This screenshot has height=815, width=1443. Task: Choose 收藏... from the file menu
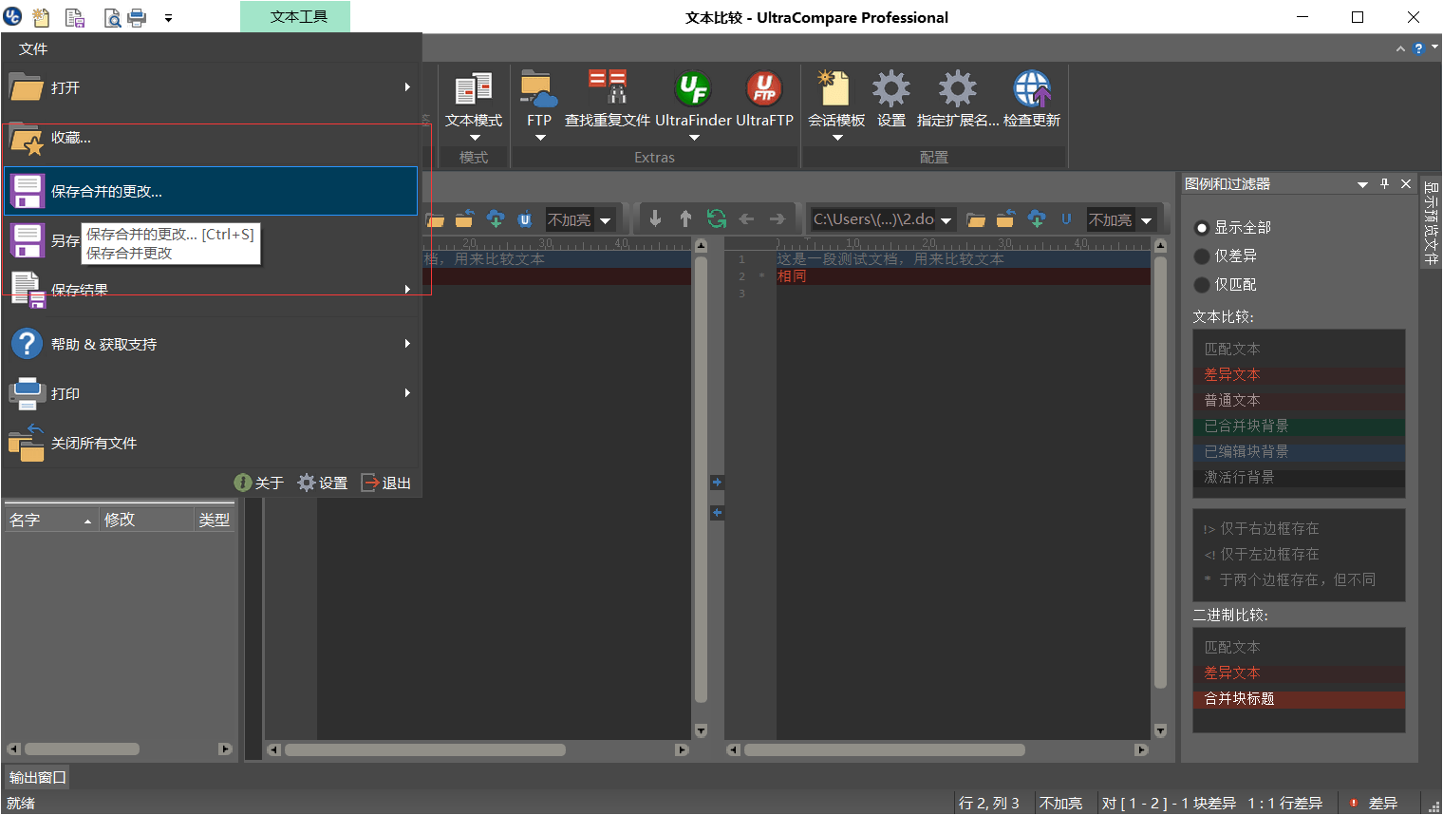211,139
